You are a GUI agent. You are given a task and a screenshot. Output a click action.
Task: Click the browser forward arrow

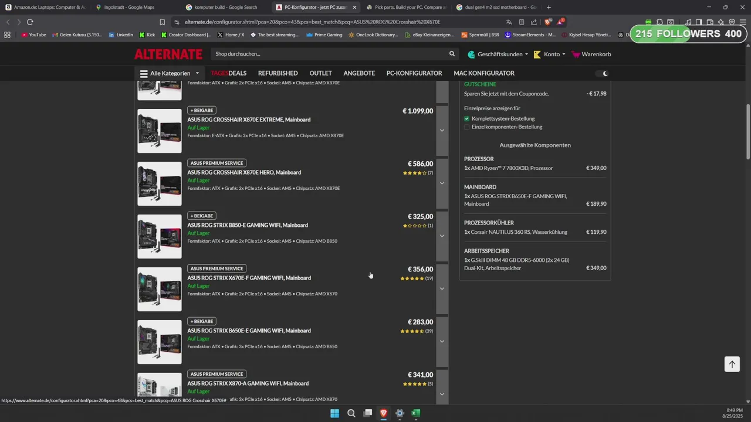[x=19, y=22]
